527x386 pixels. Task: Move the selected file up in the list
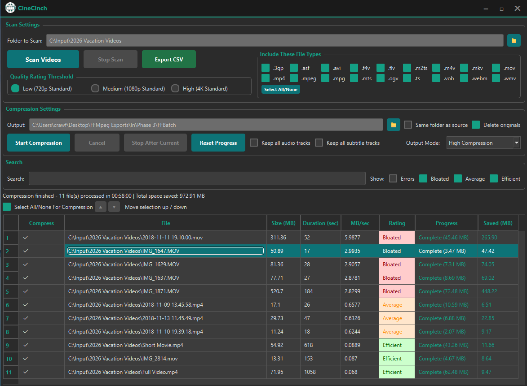(101, 207)
